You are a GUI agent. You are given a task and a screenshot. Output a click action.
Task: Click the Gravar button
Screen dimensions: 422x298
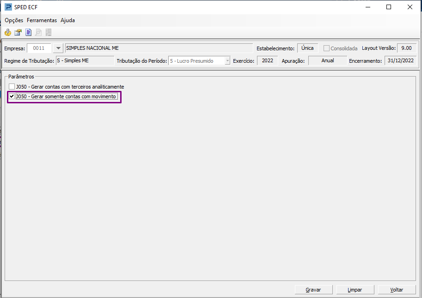tap(313, 290)
